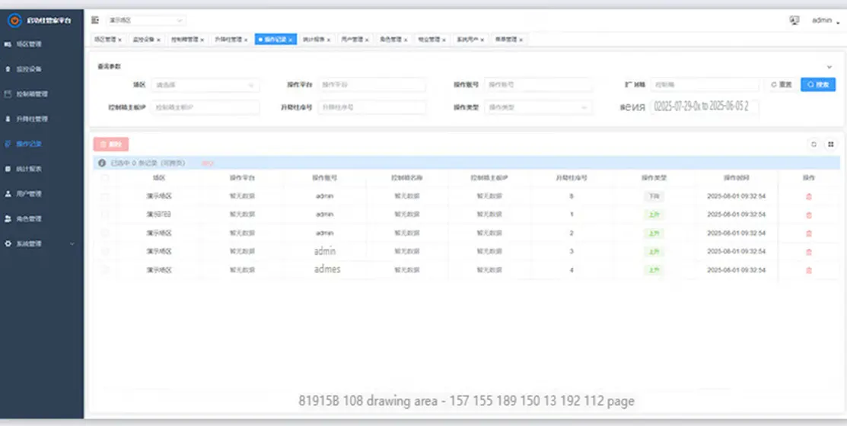
Task: Open the 操作类型 dropdown filter
Action: click(538, 108)
